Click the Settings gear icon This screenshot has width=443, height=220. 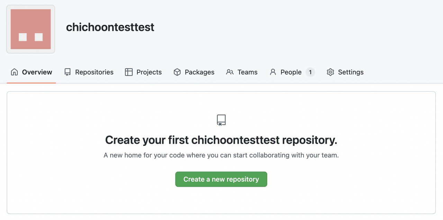(331, 72)
